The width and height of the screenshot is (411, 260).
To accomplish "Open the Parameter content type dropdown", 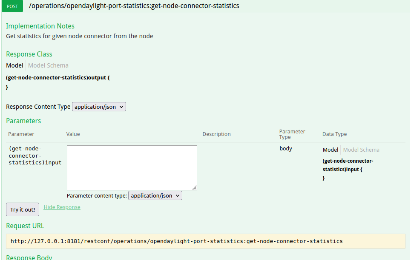I will tap(155, 195).
